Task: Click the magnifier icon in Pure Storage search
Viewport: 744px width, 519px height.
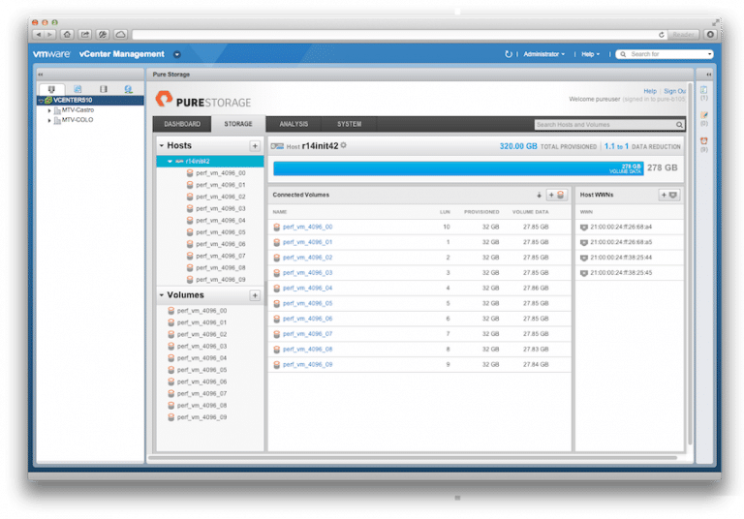Action: pyautogui.click(x=679, y=125)
